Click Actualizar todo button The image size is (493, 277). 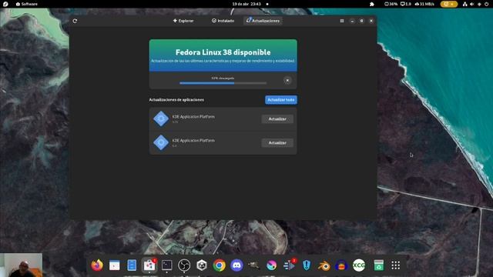[280, 100]
